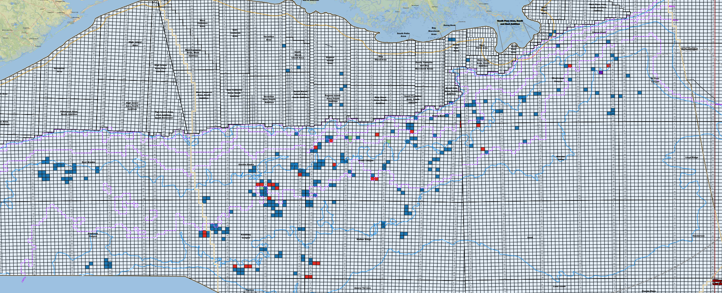Click the Walker Ridge label

coord(364,239)
